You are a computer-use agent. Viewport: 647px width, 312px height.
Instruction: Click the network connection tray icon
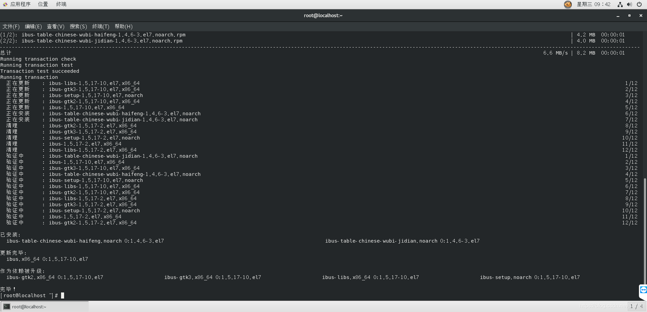coord(620,4)
